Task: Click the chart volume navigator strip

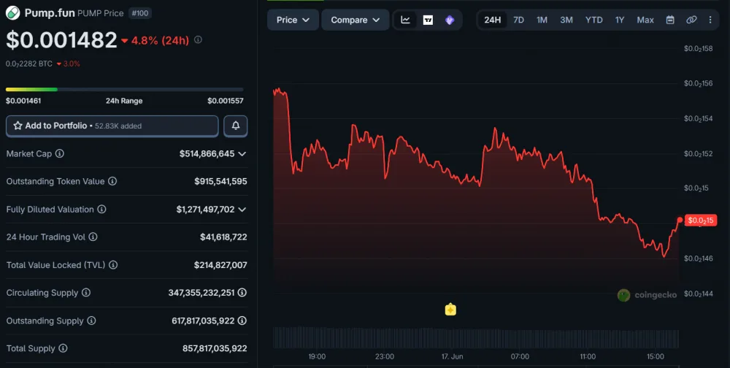Action: [475, 338]
